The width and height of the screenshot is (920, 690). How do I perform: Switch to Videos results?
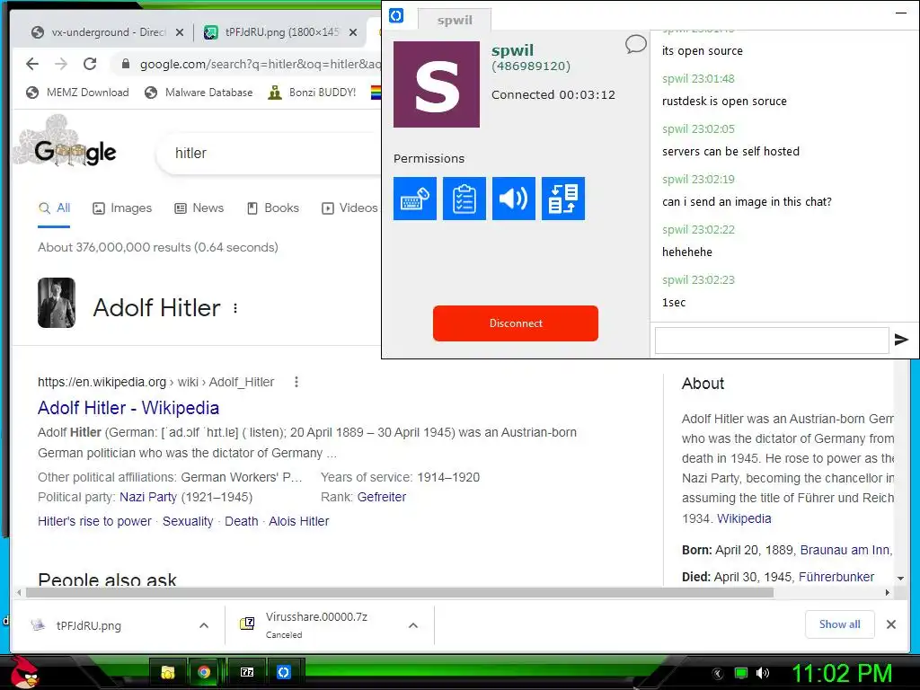coord(349,208)
